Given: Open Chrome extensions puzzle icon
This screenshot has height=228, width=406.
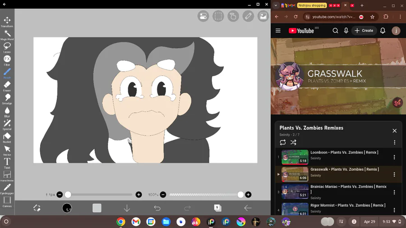Looking at the screenshot, I should [386, 17].
